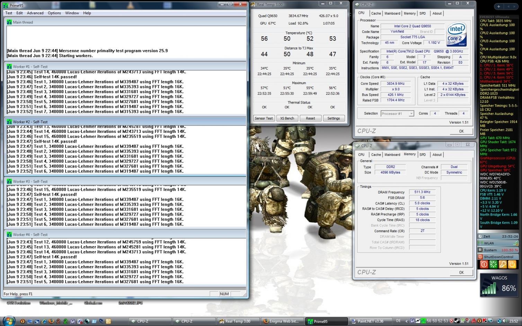
Task: Select the SPD tab in lower CPU-Z window
Action: (423, 155)
